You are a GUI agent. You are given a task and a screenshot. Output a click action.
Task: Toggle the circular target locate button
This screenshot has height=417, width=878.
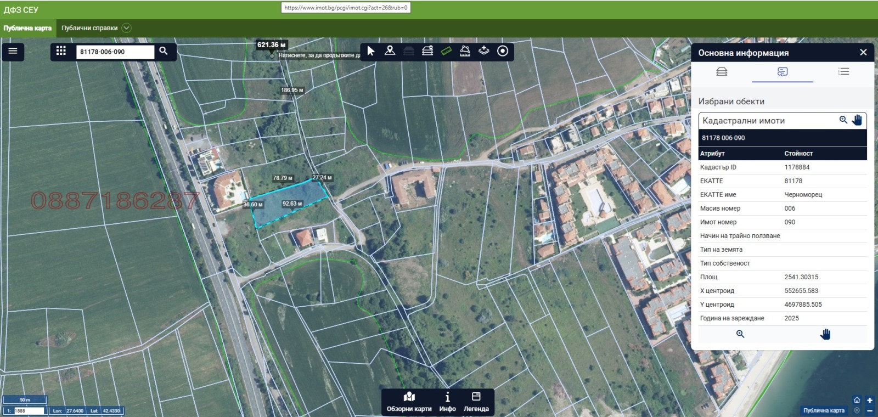click(x=502, y=51)
